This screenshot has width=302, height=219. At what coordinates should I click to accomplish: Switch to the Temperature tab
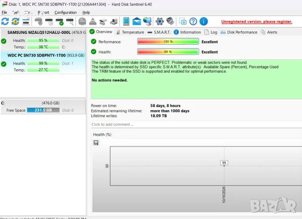click(130, 32)
